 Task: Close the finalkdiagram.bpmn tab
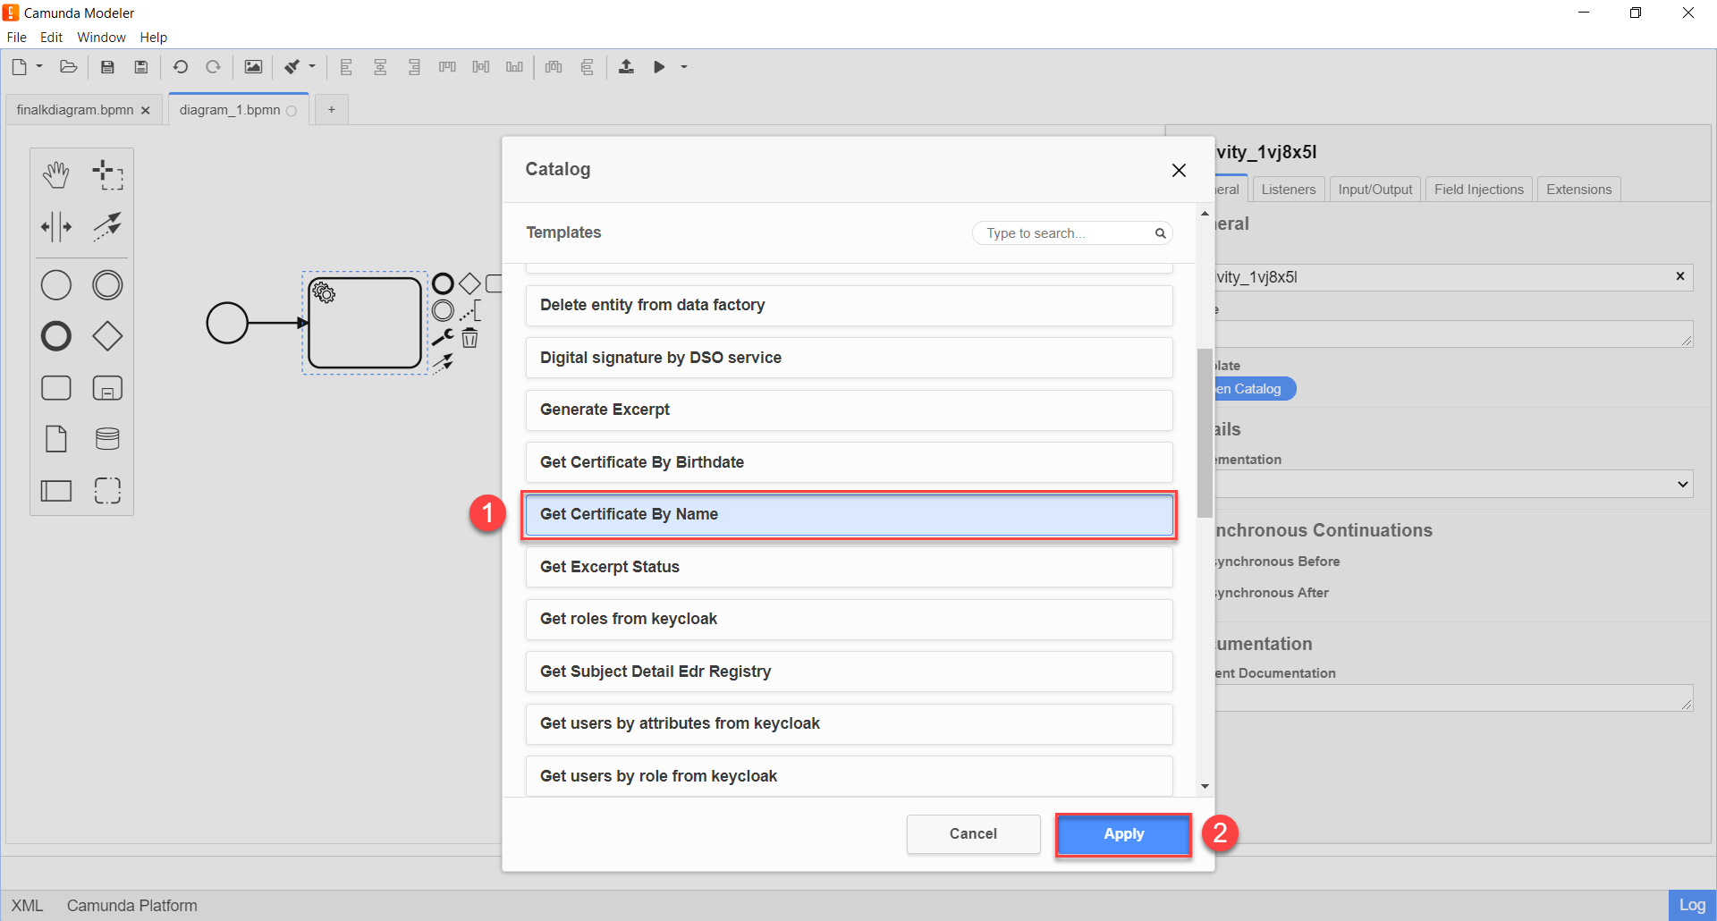pyautogui.click(x=146, y=110)
